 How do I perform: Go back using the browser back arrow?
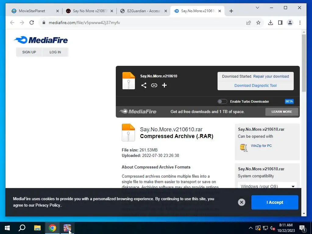tap(12, 23)
